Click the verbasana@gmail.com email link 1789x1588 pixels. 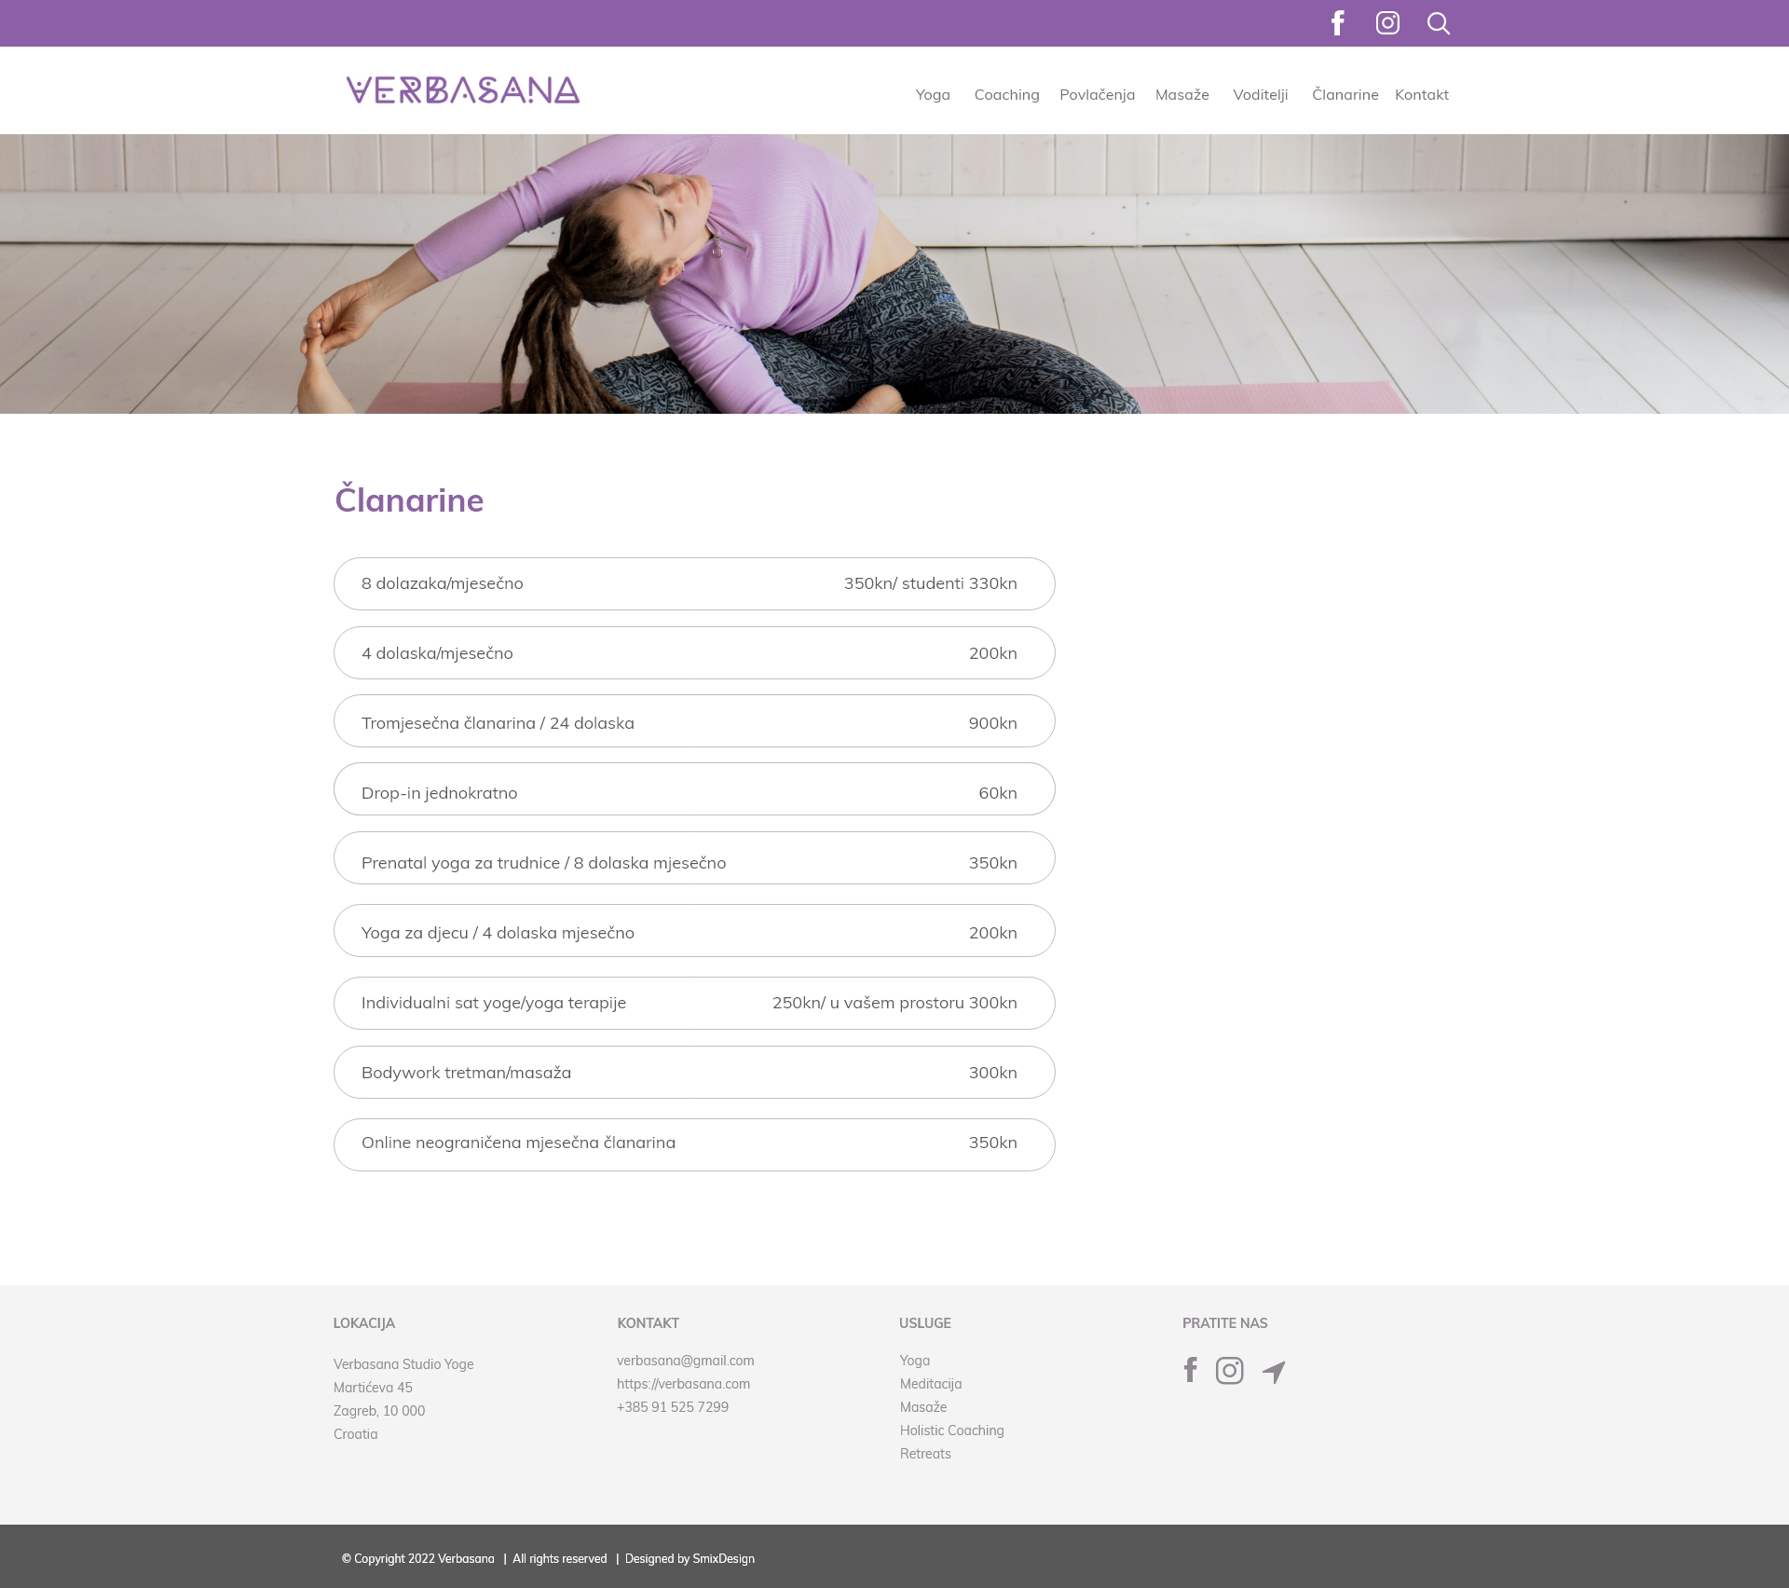pos(685,1361)
